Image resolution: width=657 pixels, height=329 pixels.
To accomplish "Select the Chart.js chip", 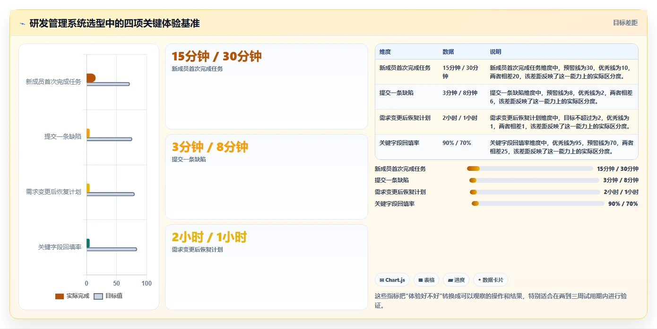I will coord(393,280).
